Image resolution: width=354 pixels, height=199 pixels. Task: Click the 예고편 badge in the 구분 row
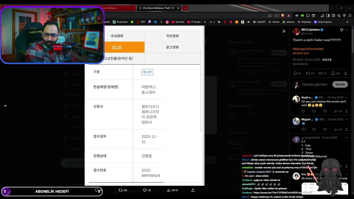click(x=147, y=72)
